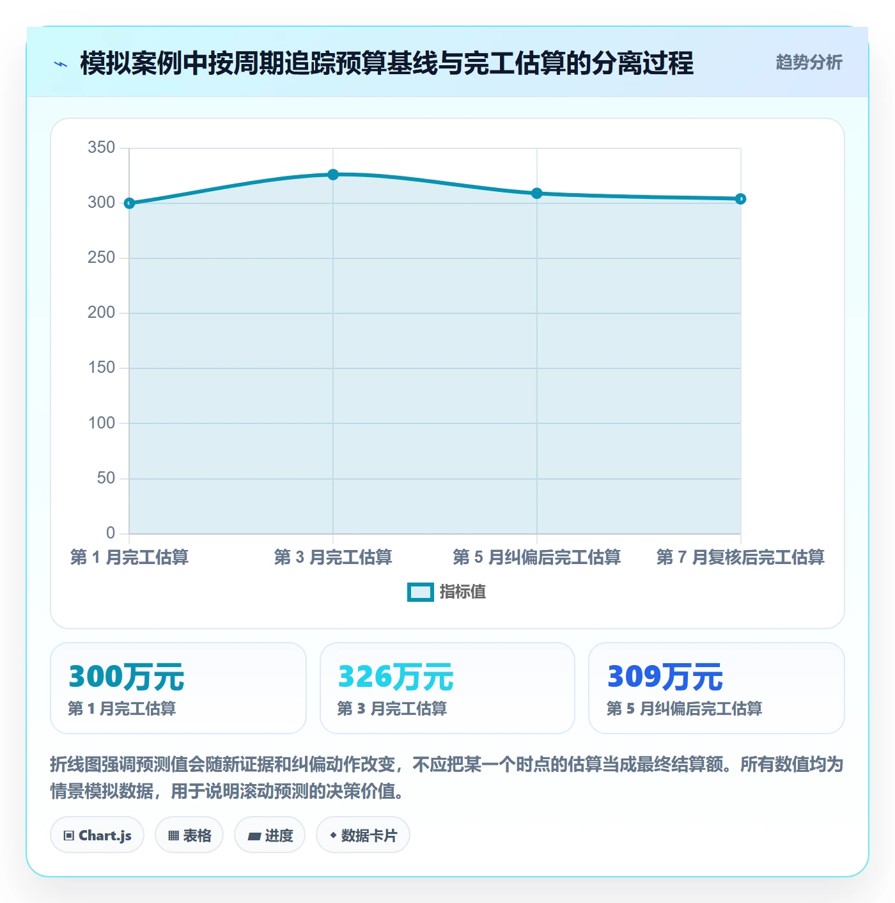895x903 pixels.
Task: Click the y-axis value 350
Action: 101,148
